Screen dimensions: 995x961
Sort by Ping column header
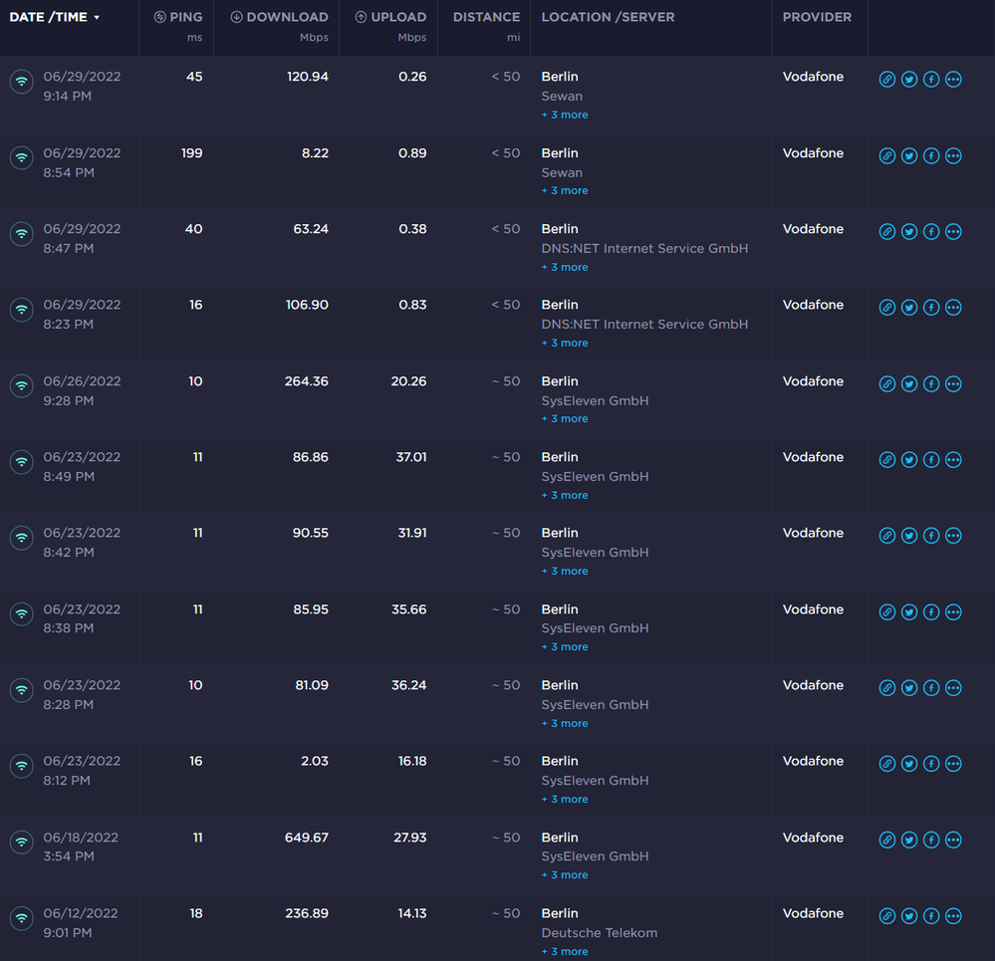(178, 17)
